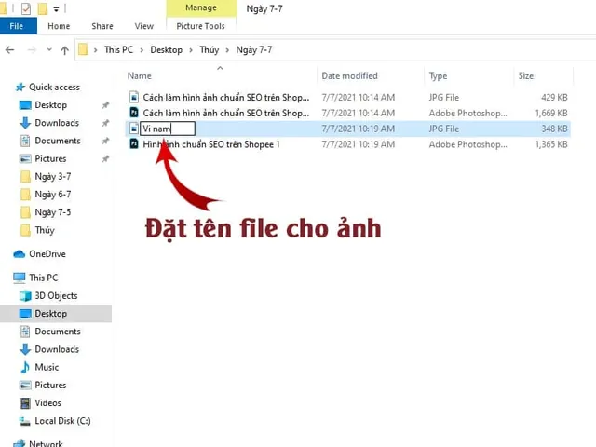This screenshot has width=596, height=447.
Task: Click the Music note icon
Action: [25, 367]
